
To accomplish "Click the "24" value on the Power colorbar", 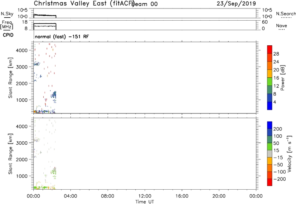I will pos(276,62).
